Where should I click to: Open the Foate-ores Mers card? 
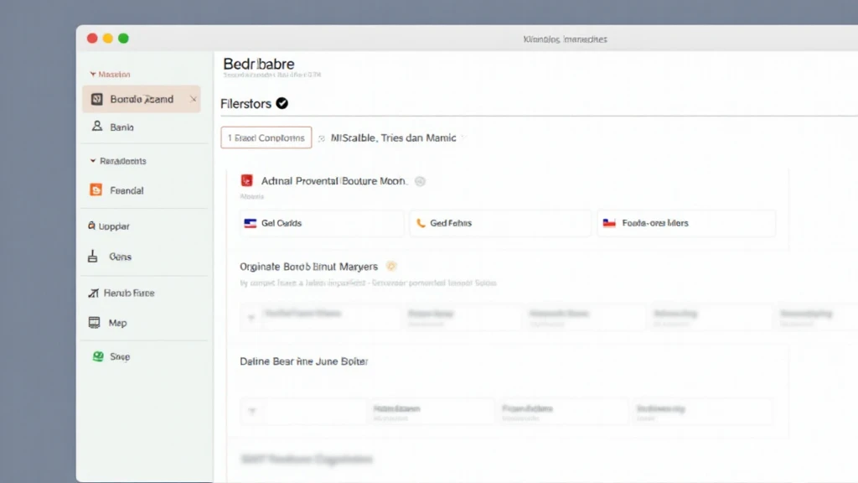point(686,223)
